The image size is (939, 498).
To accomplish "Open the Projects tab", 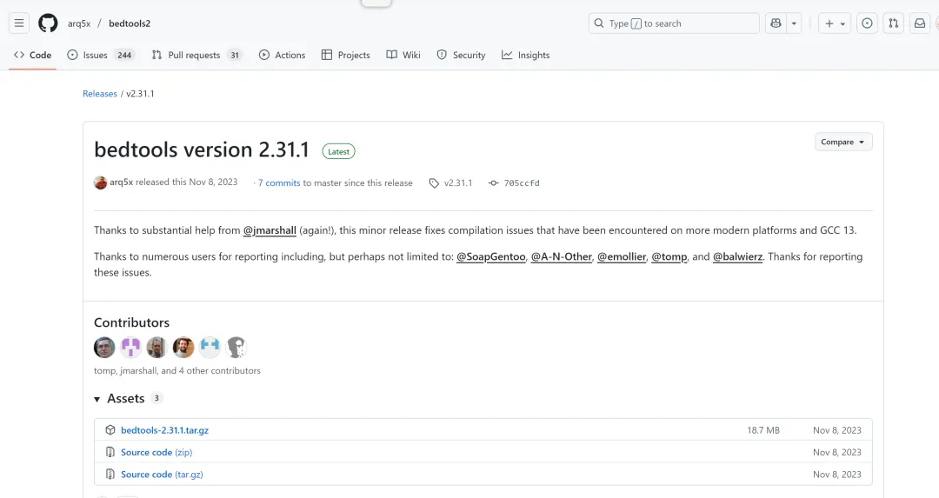I will coord(346,55).
